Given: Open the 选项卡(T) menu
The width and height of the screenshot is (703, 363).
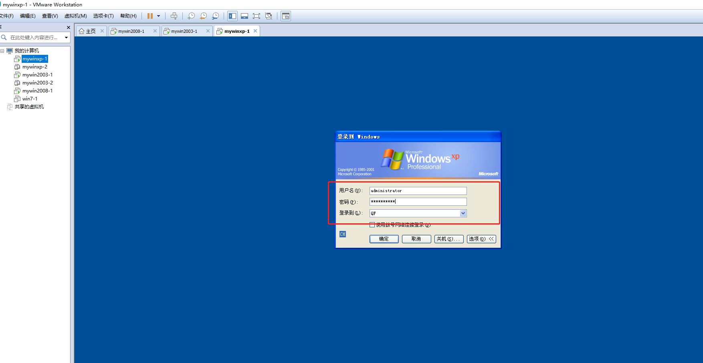Looking at the screenshot, I should (103, 16).
